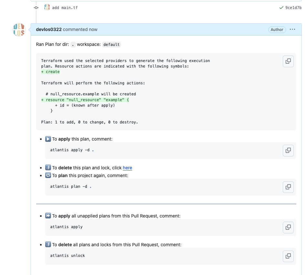Click the play emoji beside 'To apply this plan'

tap(48, 139)
